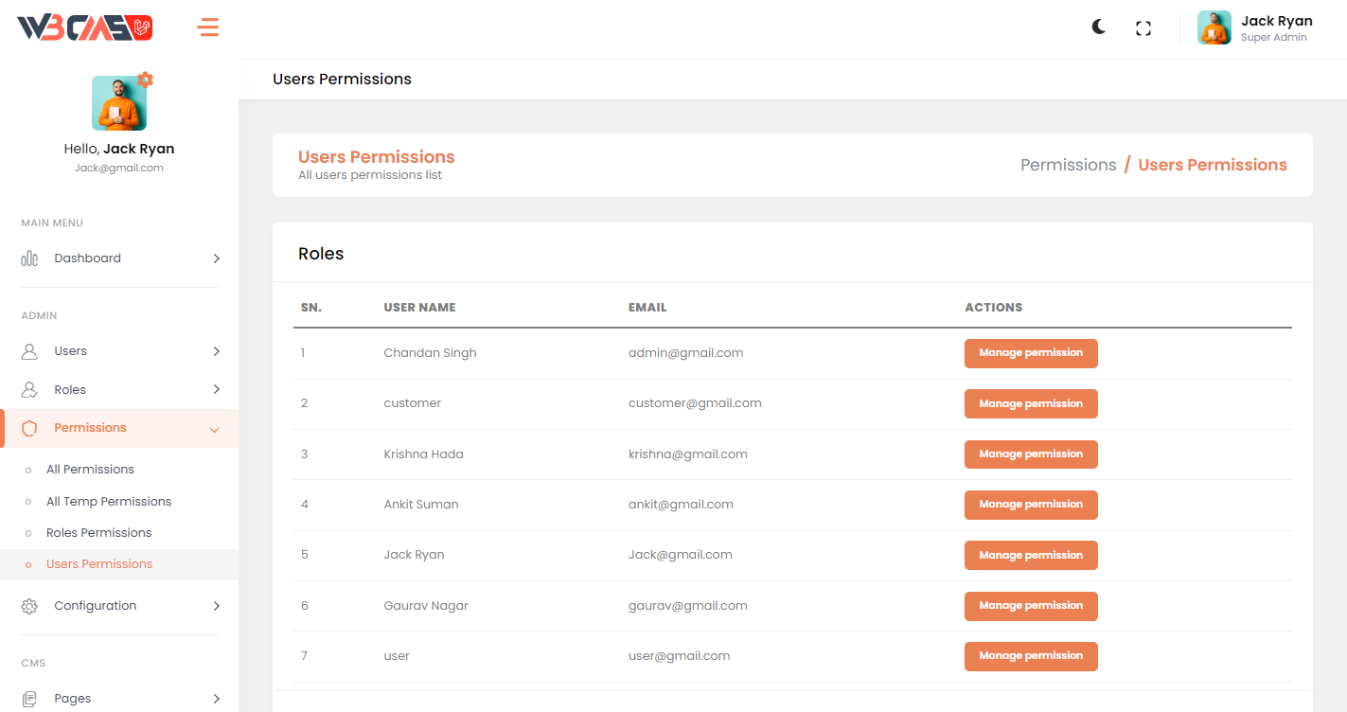Expand the Dashboard menu chevron
Viewport: 1347px width, 712px height.
pyautogui.click(x=216, y=258)
